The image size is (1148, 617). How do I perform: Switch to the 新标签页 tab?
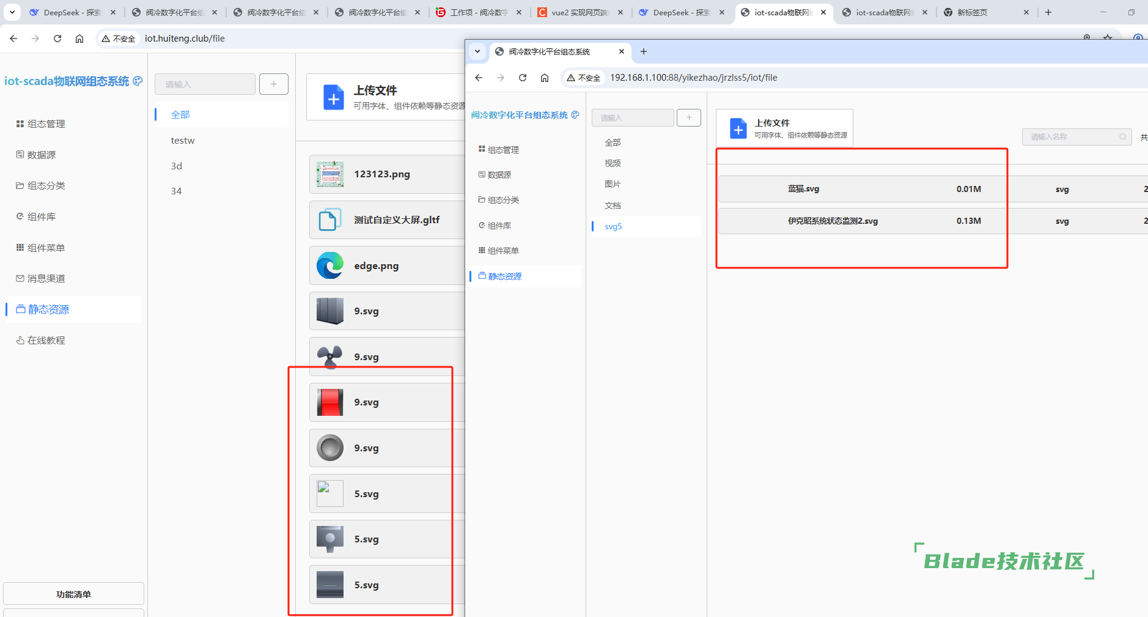point(987,12)
